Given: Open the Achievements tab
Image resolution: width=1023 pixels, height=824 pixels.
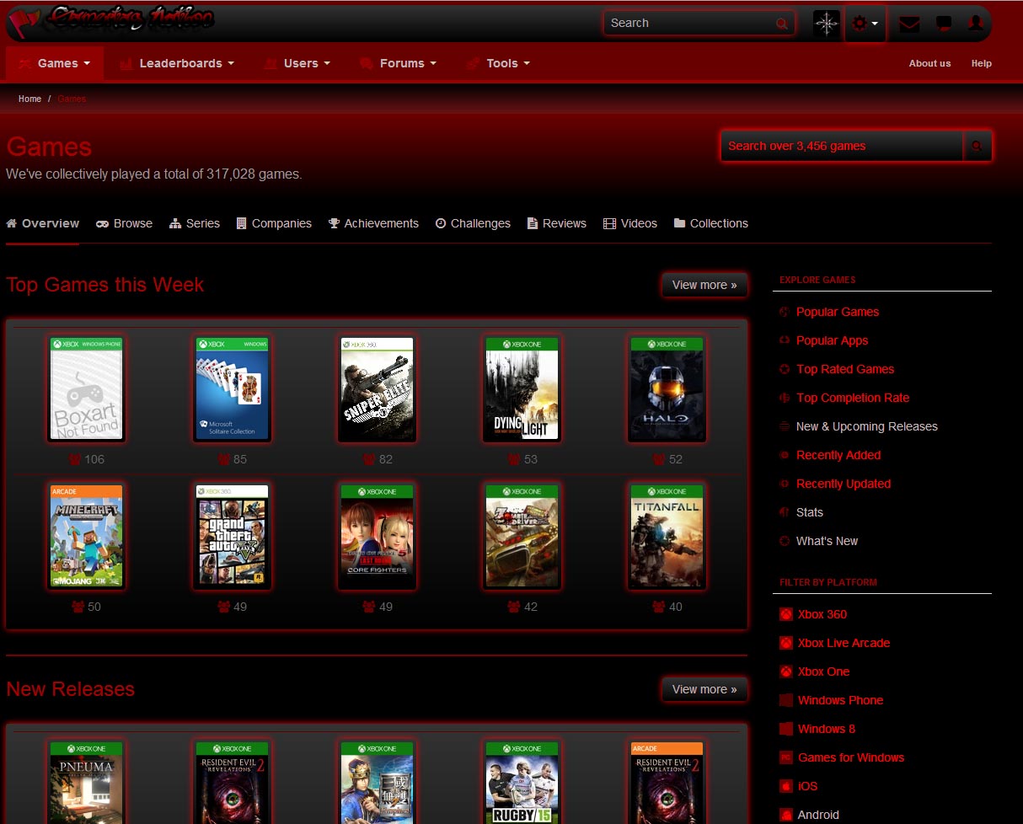Looking at the screenshot, I should pyautogui.click(x=373, y=223).
